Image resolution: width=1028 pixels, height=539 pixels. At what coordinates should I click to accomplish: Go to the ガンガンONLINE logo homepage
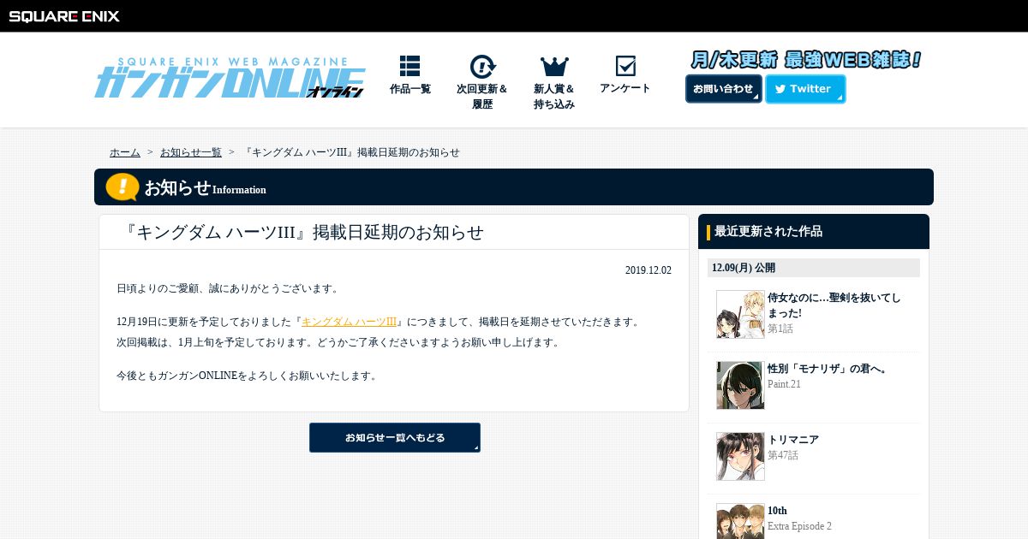tap(230, 79)
